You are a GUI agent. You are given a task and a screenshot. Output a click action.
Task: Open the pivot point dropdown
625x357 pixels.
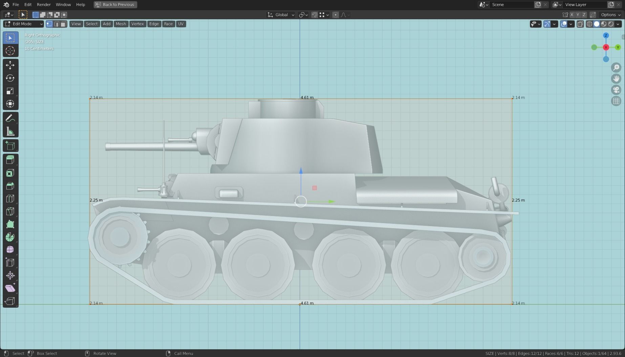pyautogui.click(x=303, y=15)
